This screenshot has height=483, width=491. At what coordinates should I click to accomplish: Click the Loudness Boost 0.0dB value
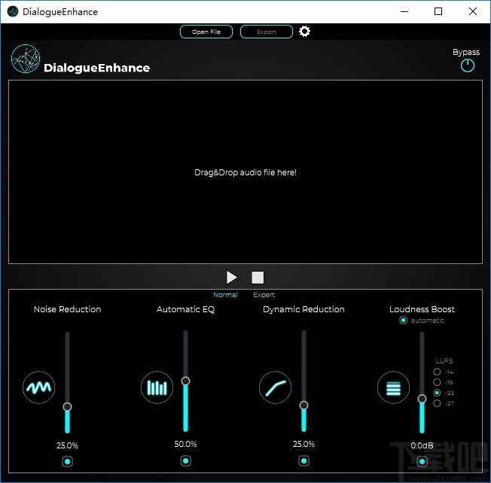click(422, 445)
